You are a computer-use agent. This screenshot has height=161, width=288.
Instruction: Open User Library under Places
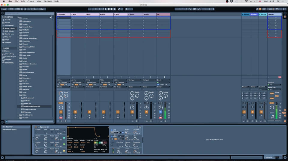[9, 54]
